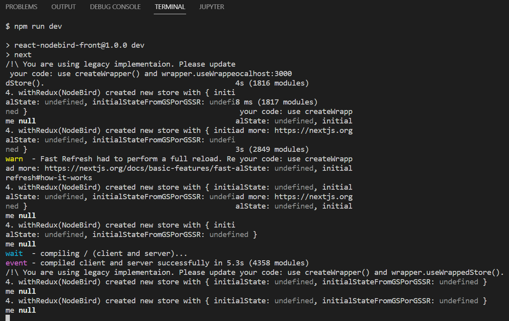This screenshot has height=321, width=509.
Task: Click the refresh#how-it-works link text
Action: pyautogui.click(x=49, y=178)
